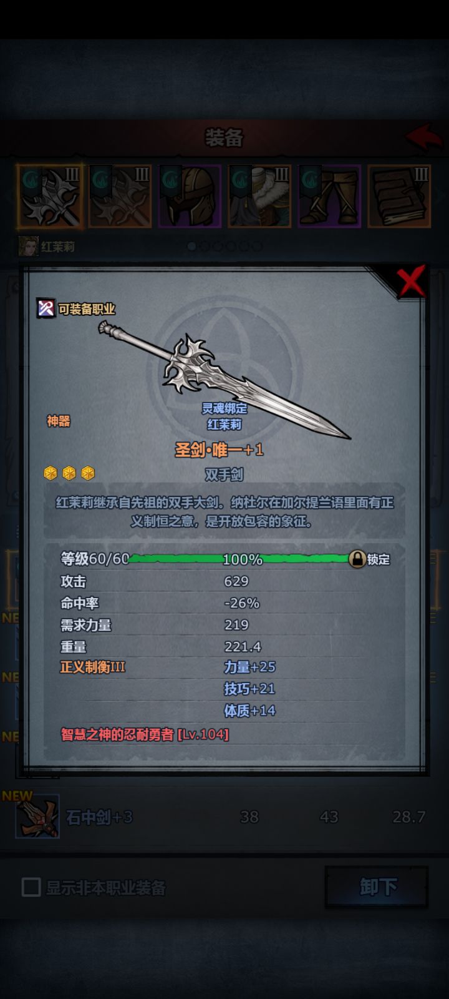Open the boots equipment slot
449x999 pixels.
pyautogui.click(x=329, y=196)
